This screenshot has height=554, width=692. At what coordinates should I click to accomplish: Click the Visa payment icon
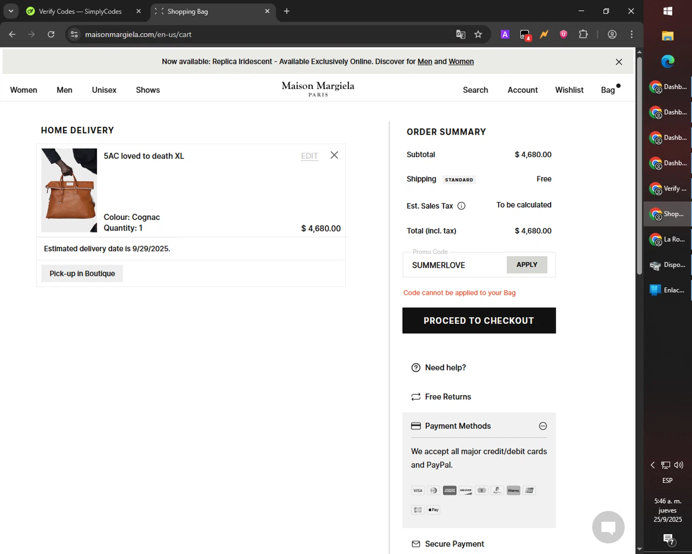tap(418, 490)
